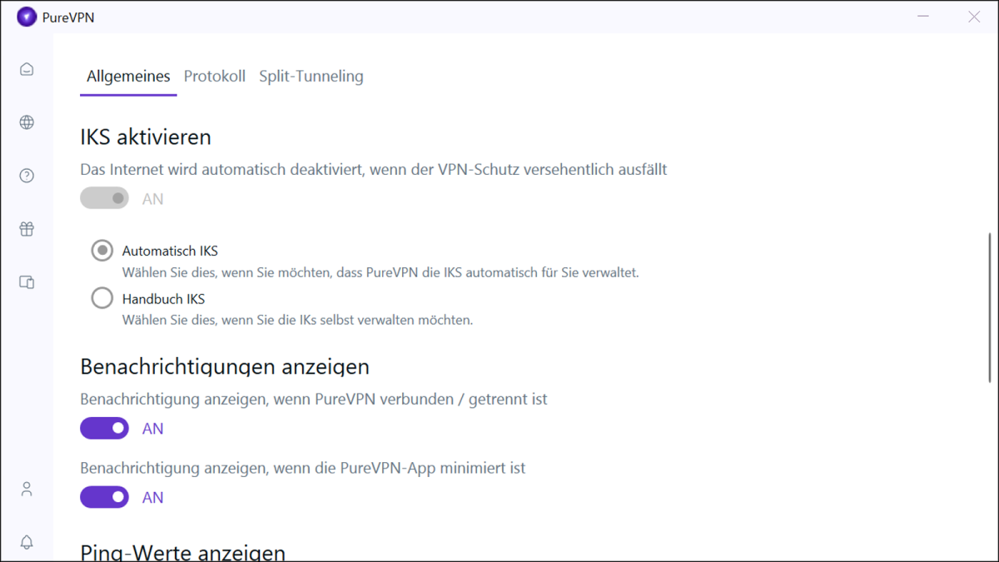Viewport: 999px width, 562px height.
Task: Open the Home icon in sidebar
Action: point(27,69)
